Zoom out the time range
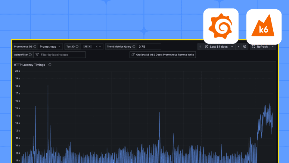This screenshot has width=289, height=163. (244, 46)
